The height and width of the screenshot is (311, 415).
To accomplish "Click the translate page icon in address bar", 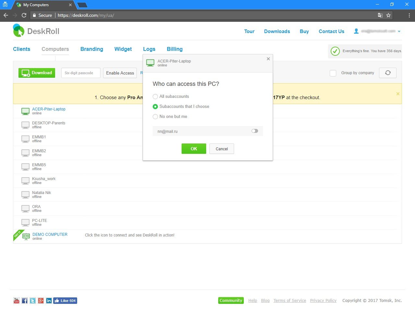I will point(380,15).
